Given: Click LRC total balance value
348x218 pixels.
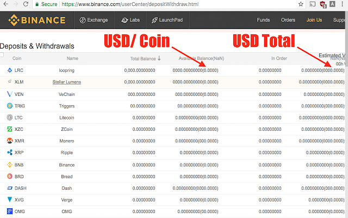Looking at the screenshot, I should click(140, 70).
